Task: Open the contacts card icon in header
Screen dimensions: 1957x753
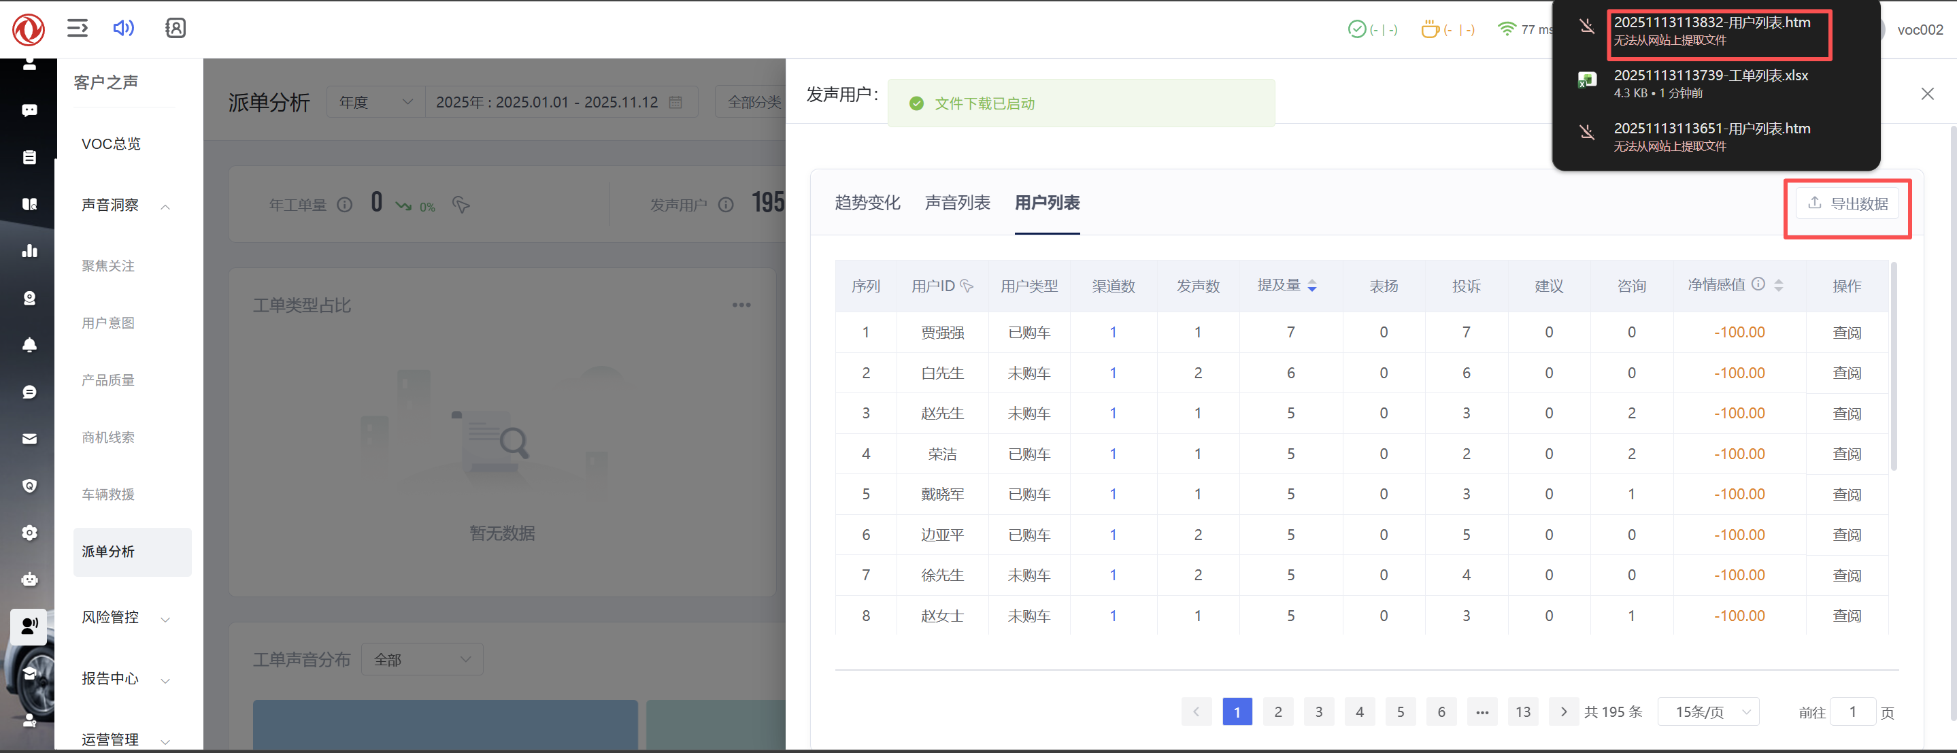Action: (175, 28)
